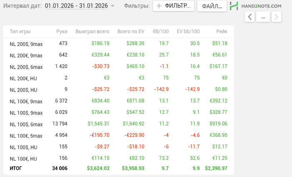The width and height of the screenshot is (292, 177).
Task: Sort by Тип игры column header
Action: [20, 32]
